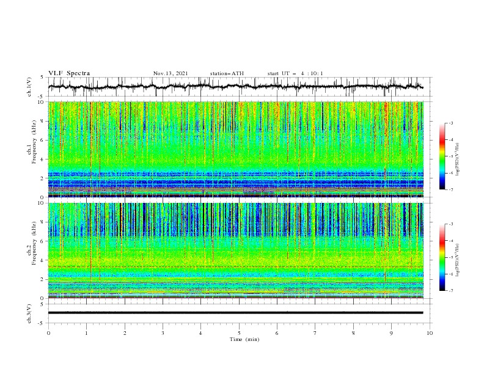Click the "-3" tick on ch.1 color bar
484x374 pixels.
pos(450,123)
